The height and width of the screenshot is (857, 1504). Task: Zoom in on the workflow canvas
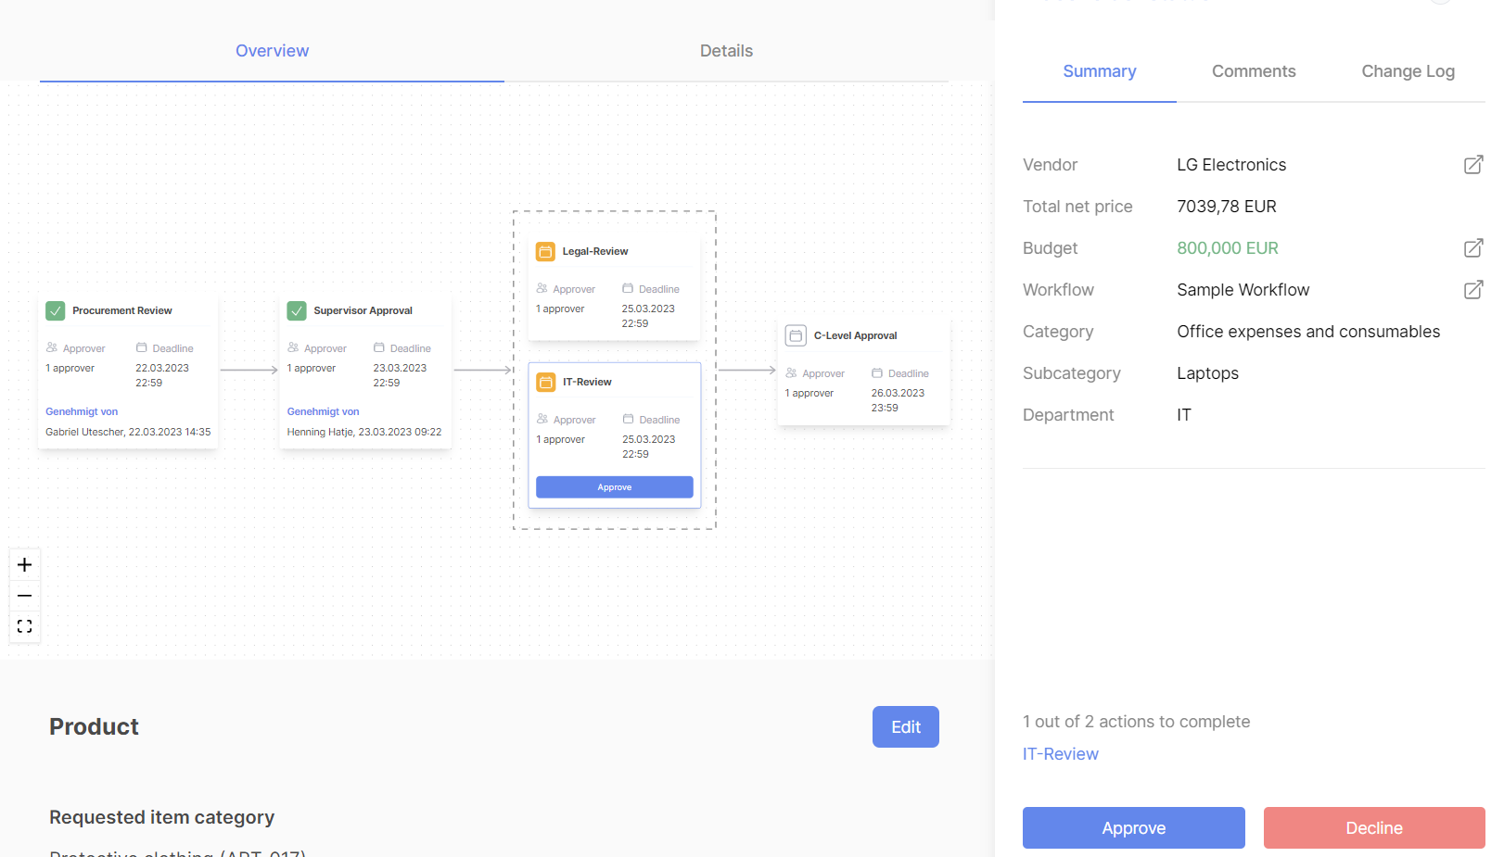point(24,564)
